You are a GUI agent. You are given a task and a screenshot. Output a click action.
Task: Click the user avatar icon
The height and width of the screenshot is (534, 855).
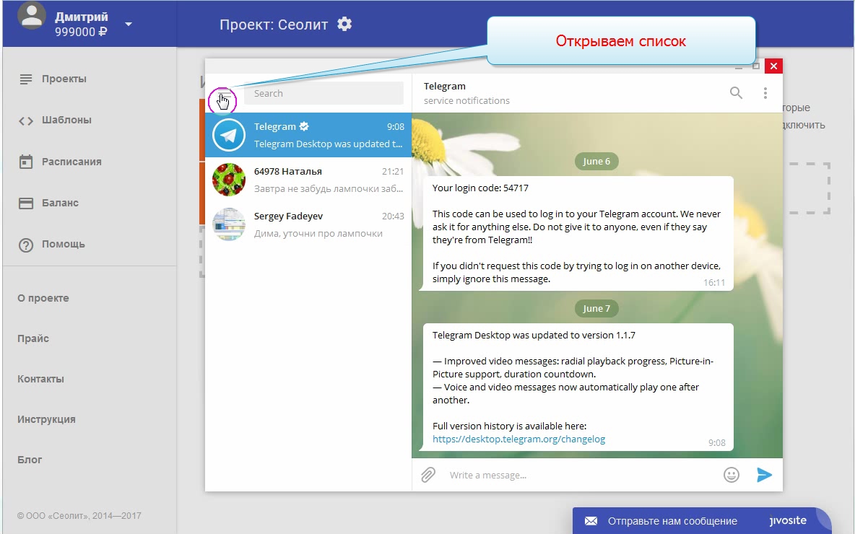coord(32,15)
